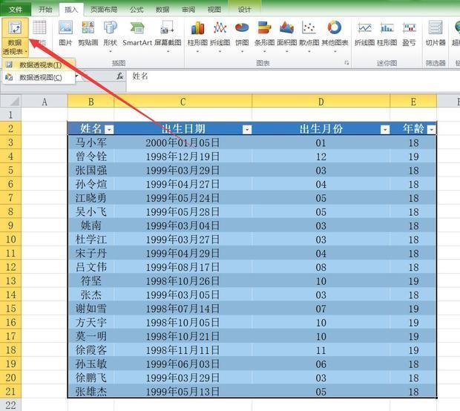
Task: Insert a picture with 图片 icon
Action: pos(65,33)
